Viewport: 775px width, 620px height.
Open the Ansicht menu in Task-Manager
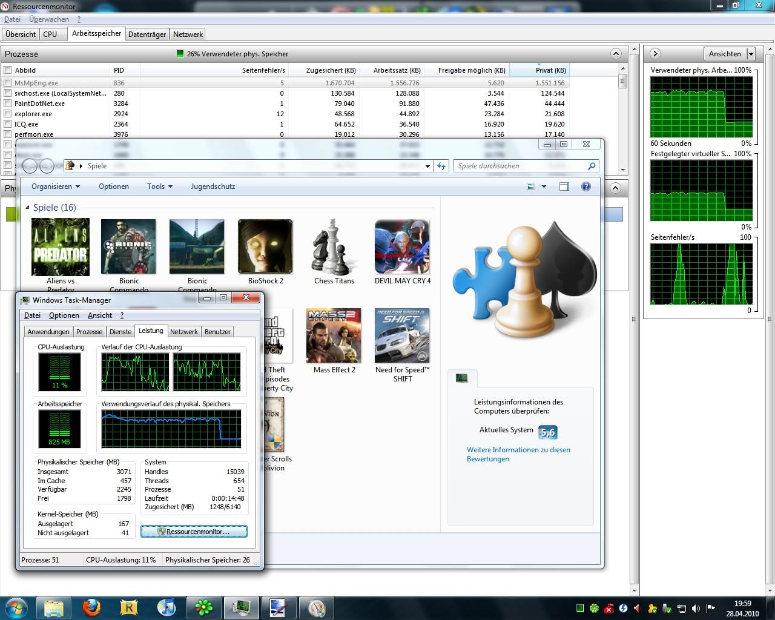coord(100,315)
